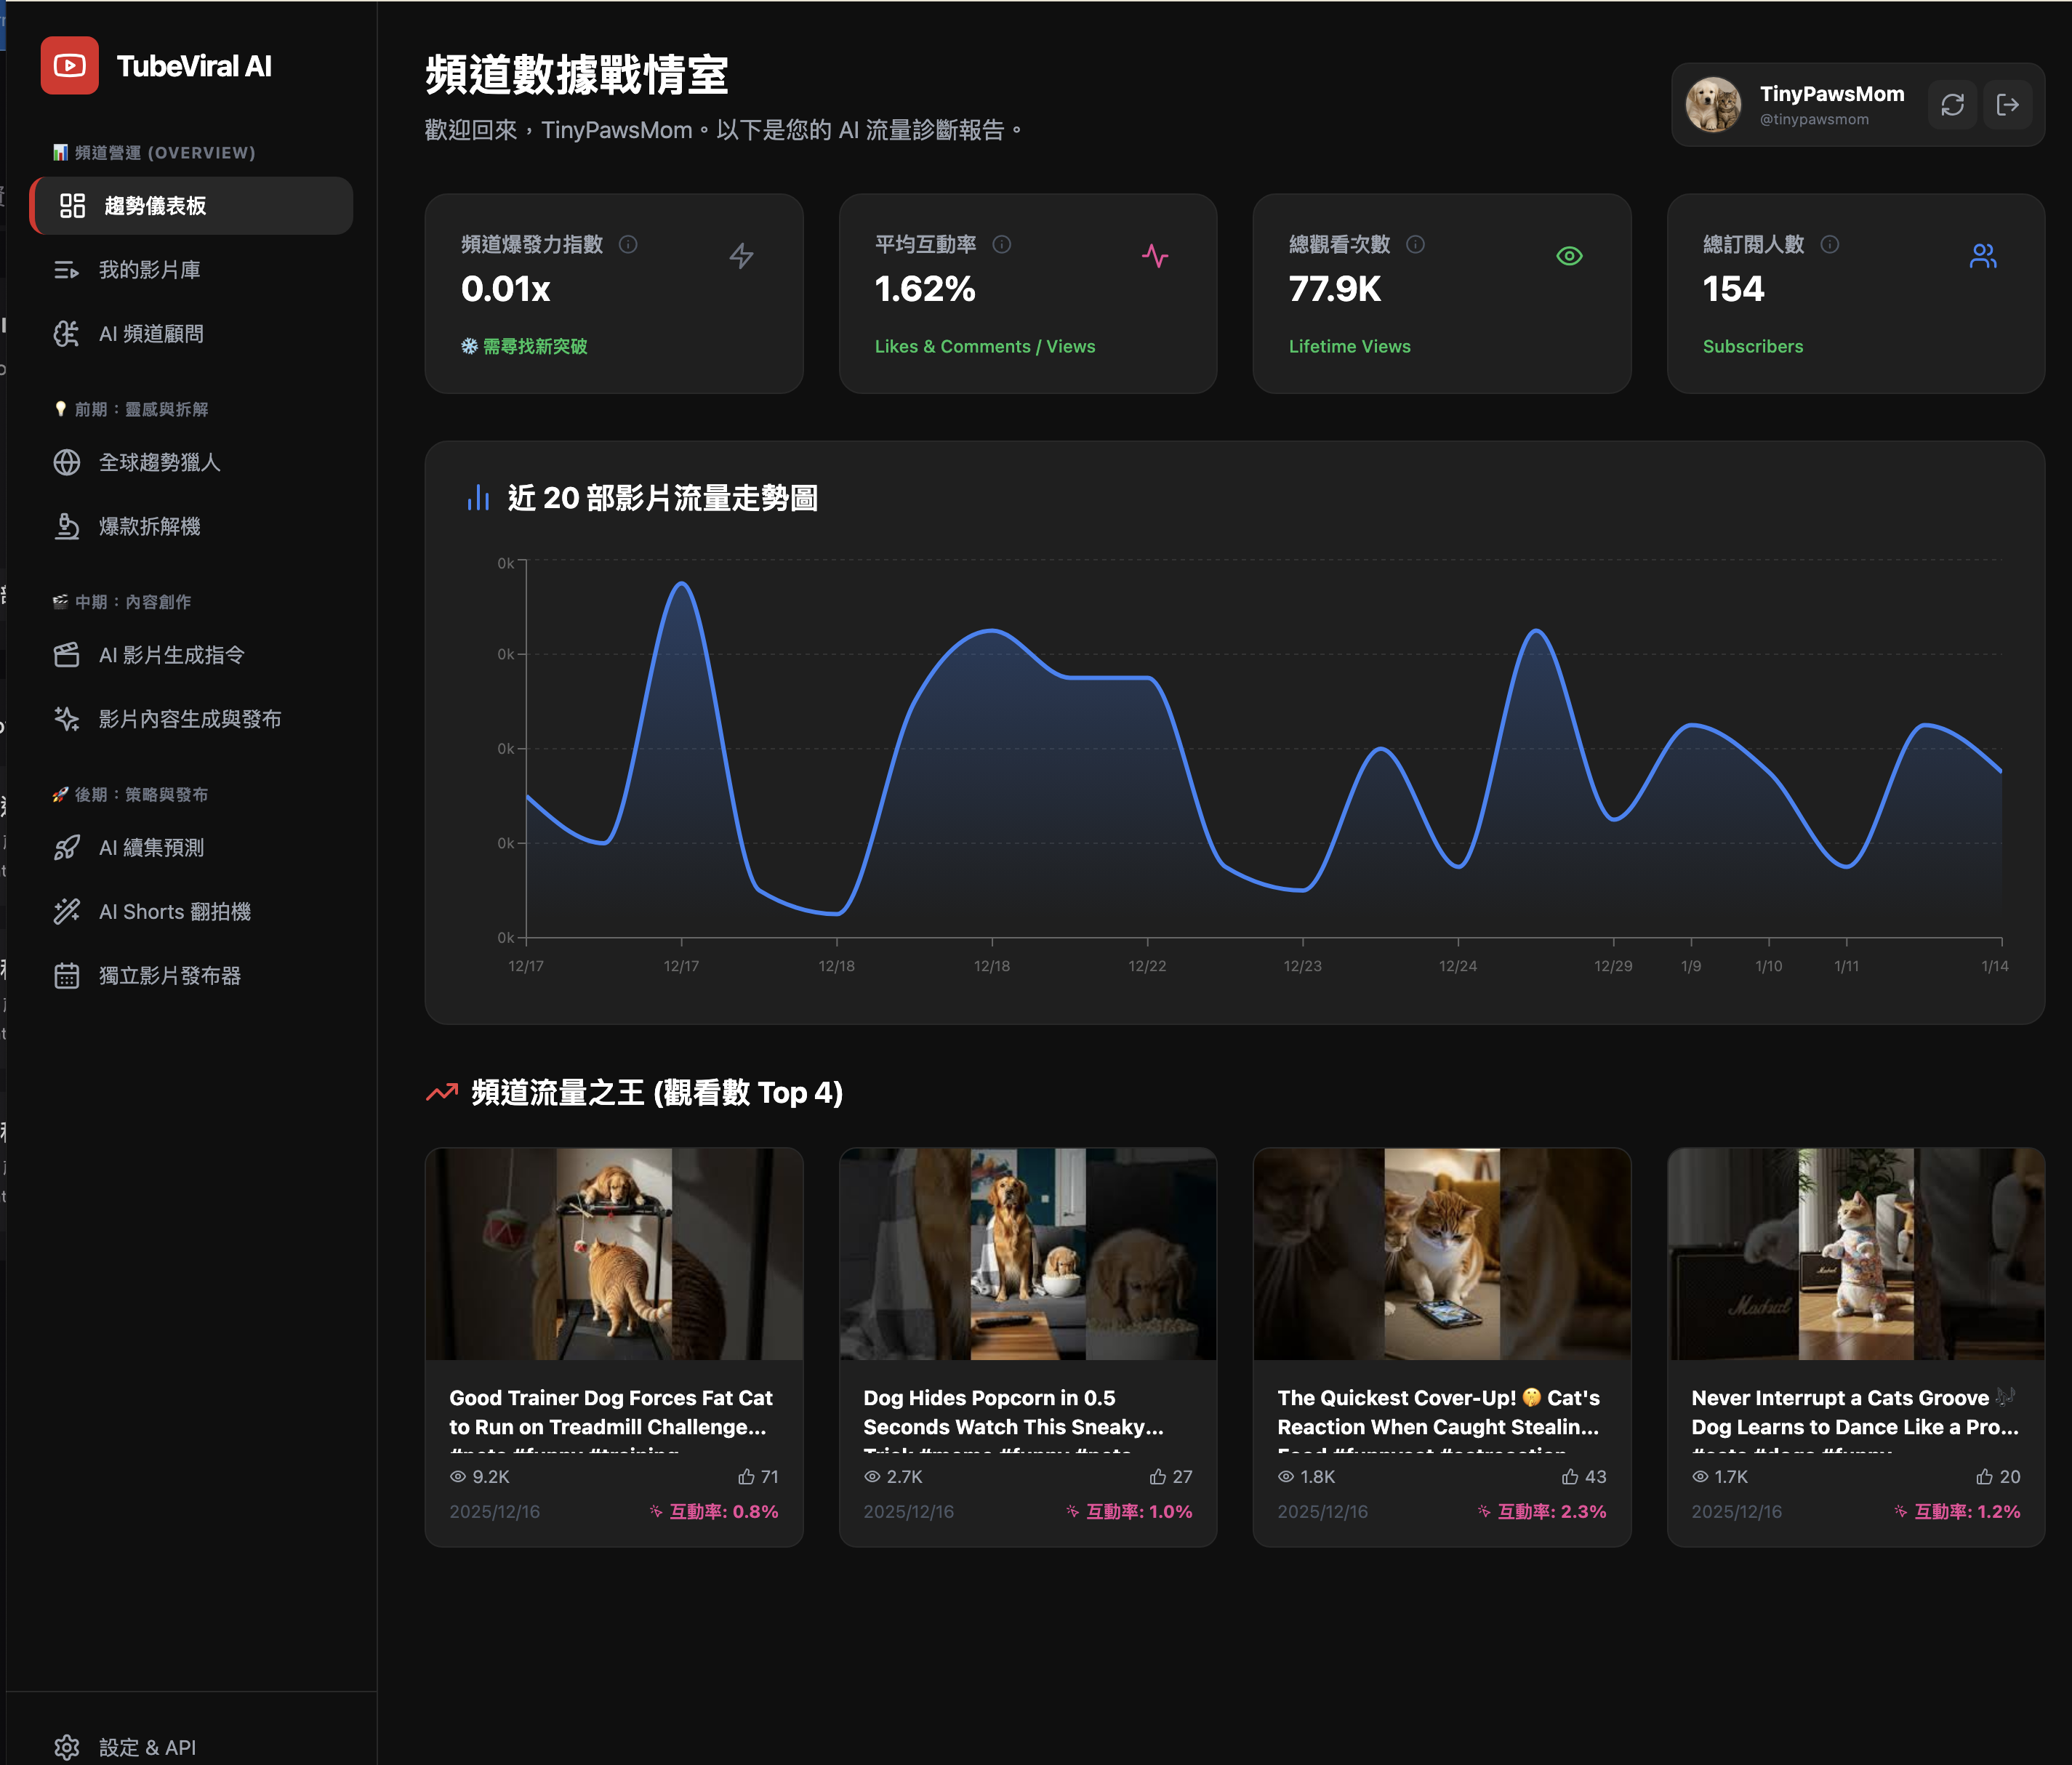Click the subscribers people icon
Image resolution: width=2072 pixels, height=1765 pixels.
(x=1983, y=256)
